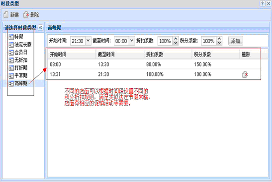
Task: Click the 13:31 start time cell
Action: (72, 74)
